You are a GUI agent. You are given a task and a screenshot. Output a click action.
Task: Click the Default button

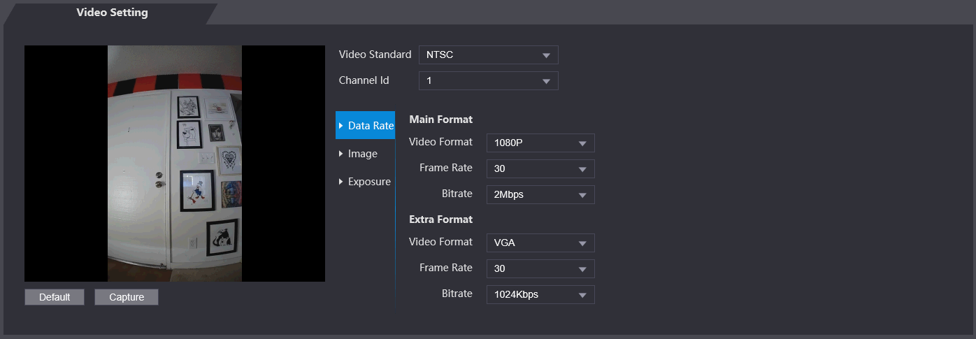point(55,297)
